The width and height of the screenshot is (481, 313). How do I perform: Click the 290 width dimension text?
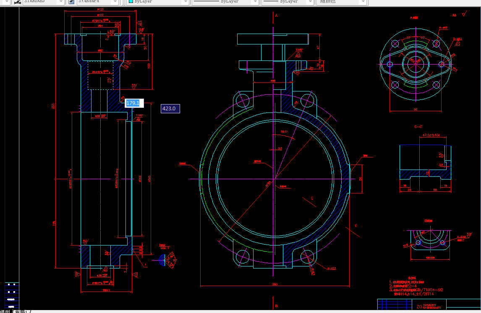[275, 284]
